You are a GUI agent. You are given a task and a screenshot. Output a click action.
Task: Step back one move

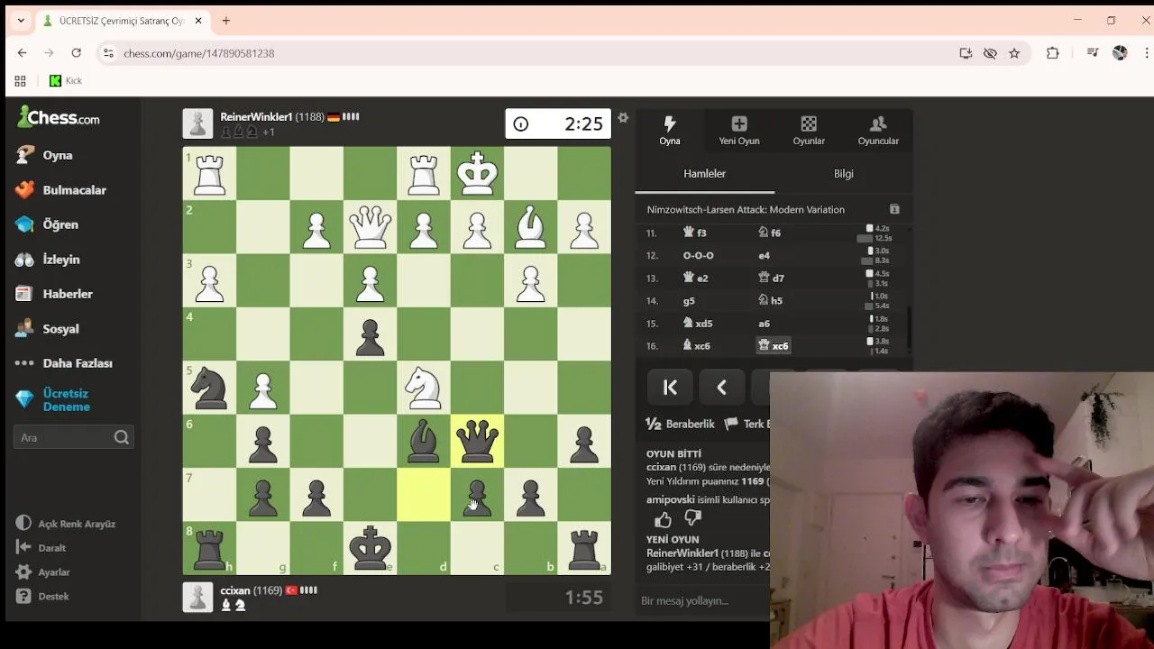coord(721,388)
